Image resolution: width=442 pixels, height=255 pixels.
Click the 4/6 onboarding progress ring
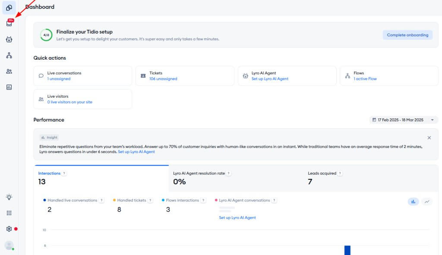coord(46,35)
